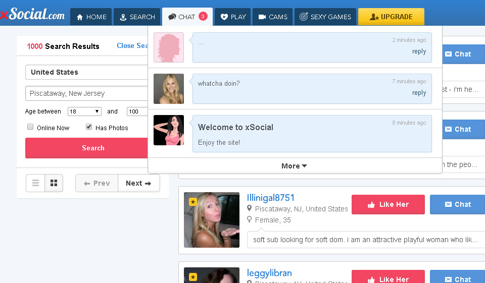
Task: Click location pin icon beside Piscataway, NJ
Action: tap(250, 209)
